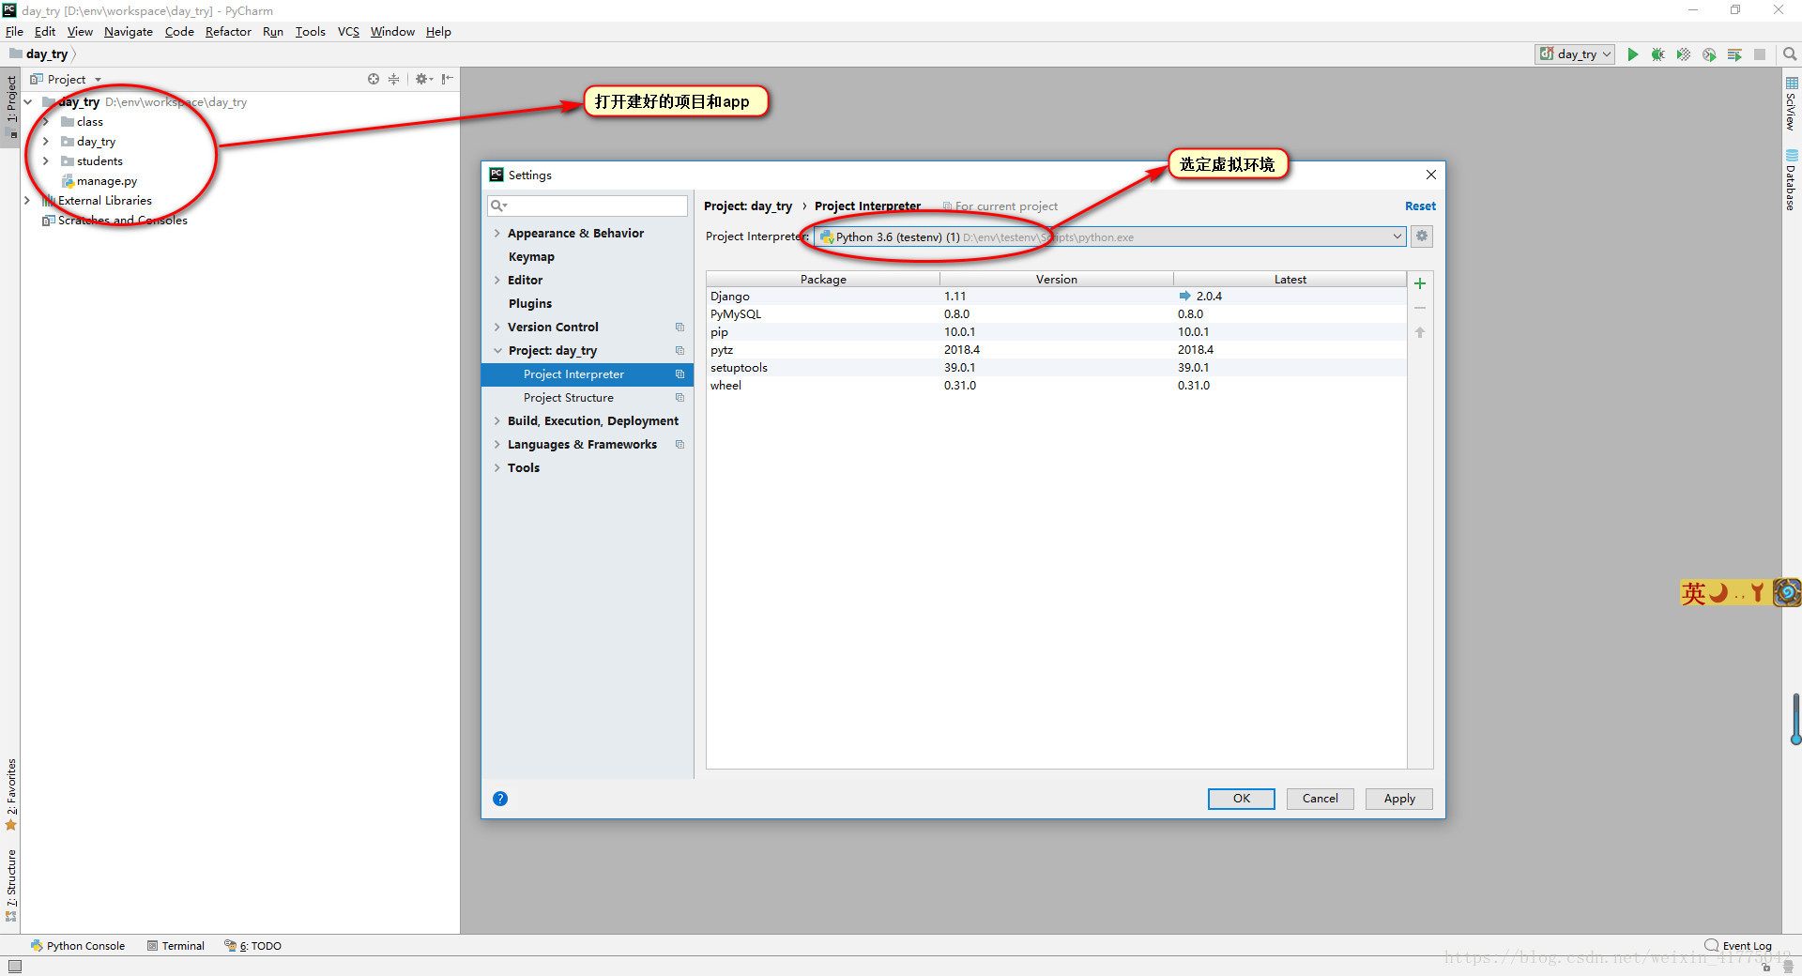Open the run configuration day_try dropdown
This screenshot has height=976, width=1802.
(1575, 54)
